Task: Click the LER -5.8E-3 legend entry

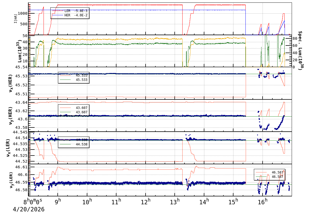Action: [76, 11]
